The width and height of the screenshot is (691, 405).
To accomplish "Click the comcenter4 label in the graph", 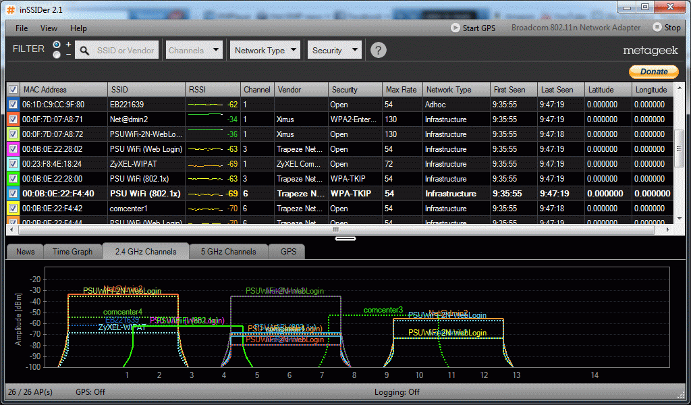I will click(123, 312).
